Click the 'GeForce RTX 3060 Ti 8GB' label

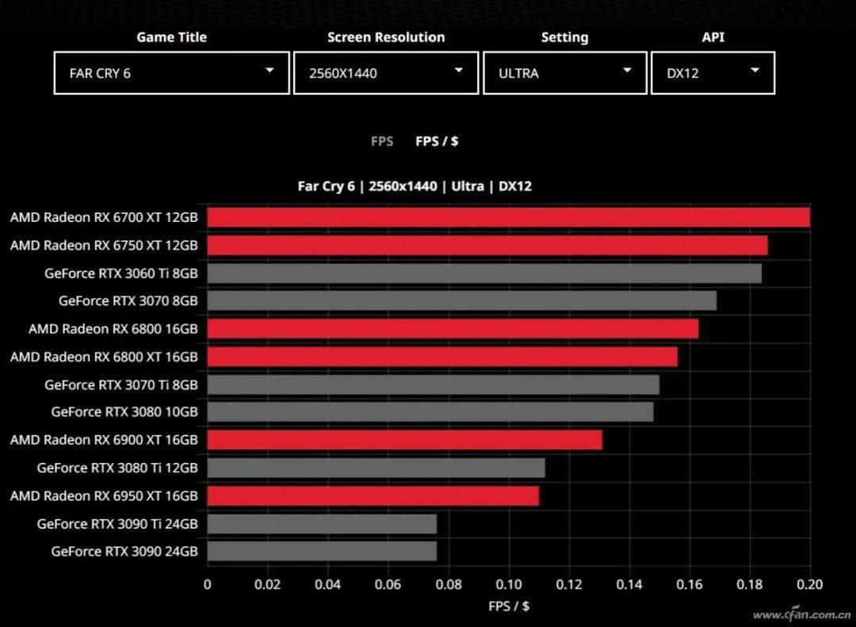(x=121, y=273)
